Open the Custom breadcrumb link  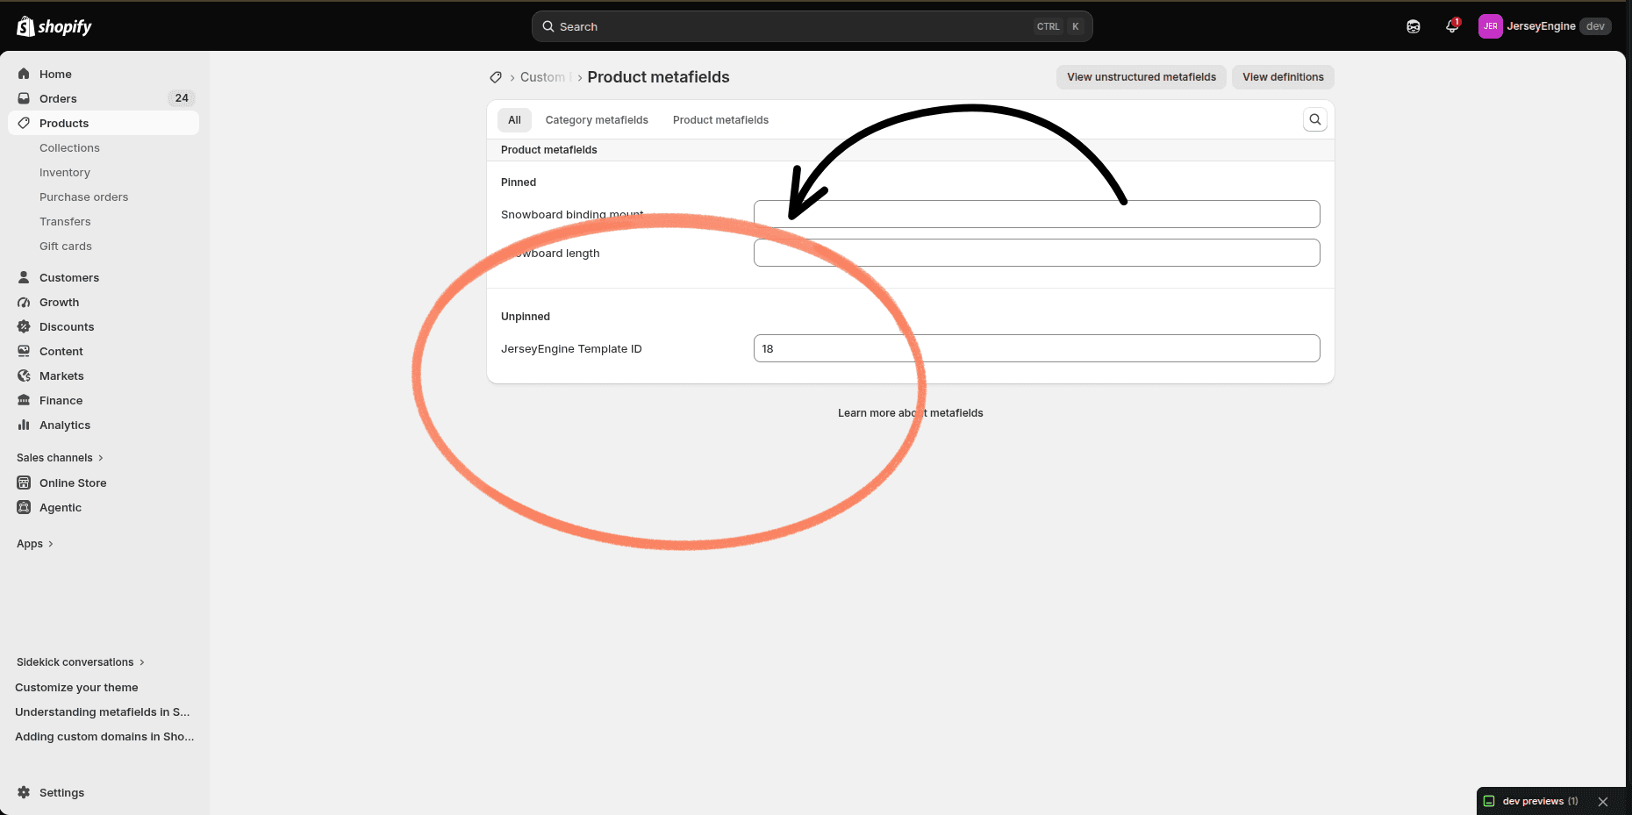544,77
